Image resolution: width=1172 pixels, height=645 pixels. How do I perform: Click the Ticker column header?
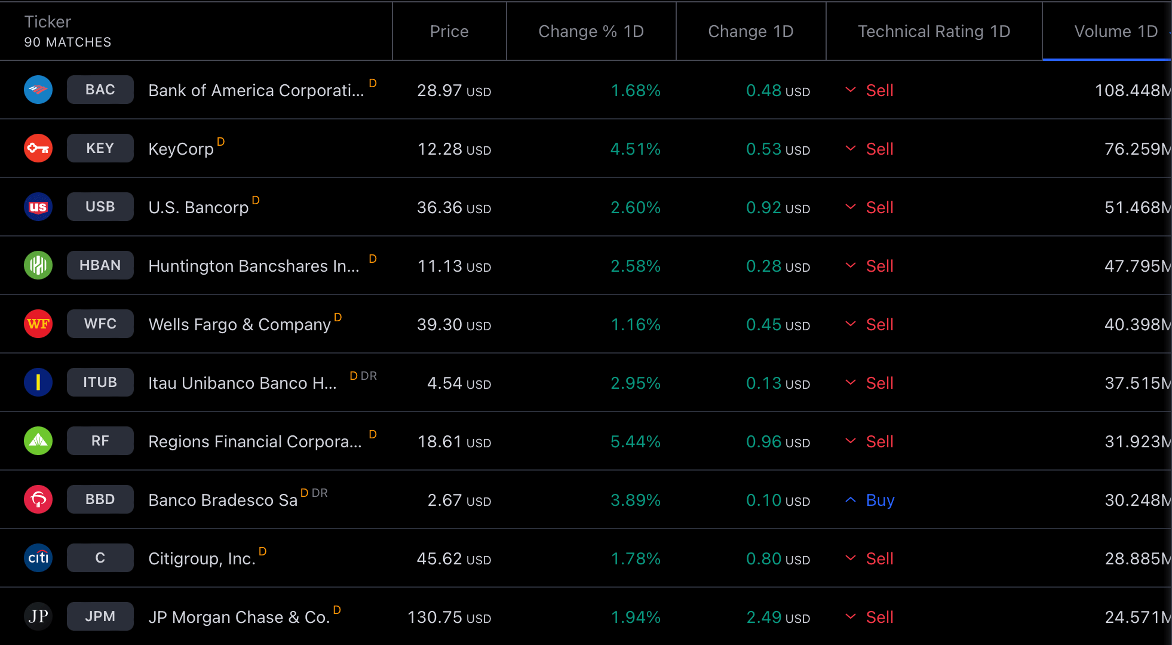coord(48,22)
